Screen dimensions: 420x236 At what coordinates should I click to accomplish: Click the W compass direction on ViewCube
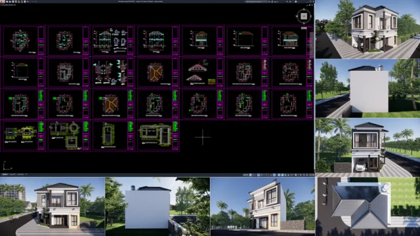point(297,16)
